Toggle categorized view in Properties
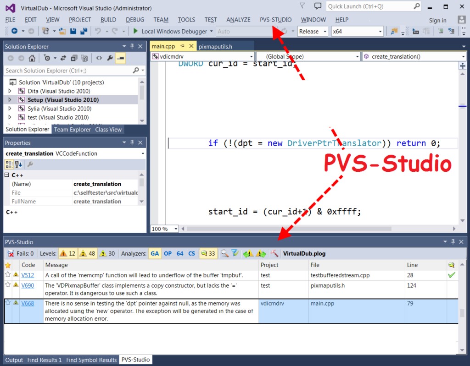 pyautogui.click(x=9, y=164)
